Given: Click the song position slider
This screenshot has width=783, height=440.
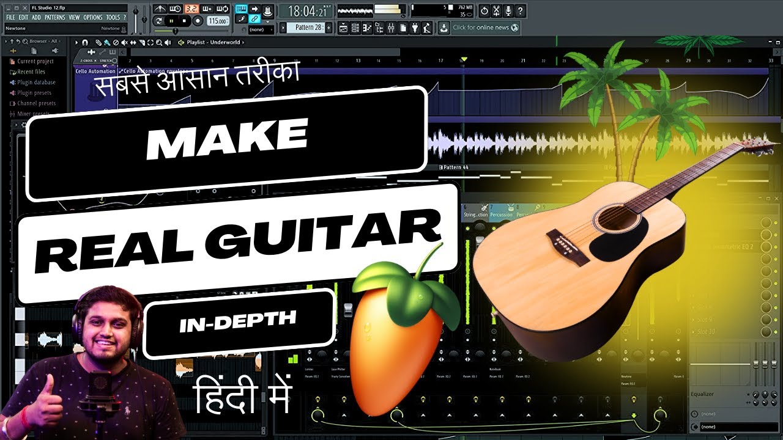Looking at the screenshot, I should [x=191, y=31].
